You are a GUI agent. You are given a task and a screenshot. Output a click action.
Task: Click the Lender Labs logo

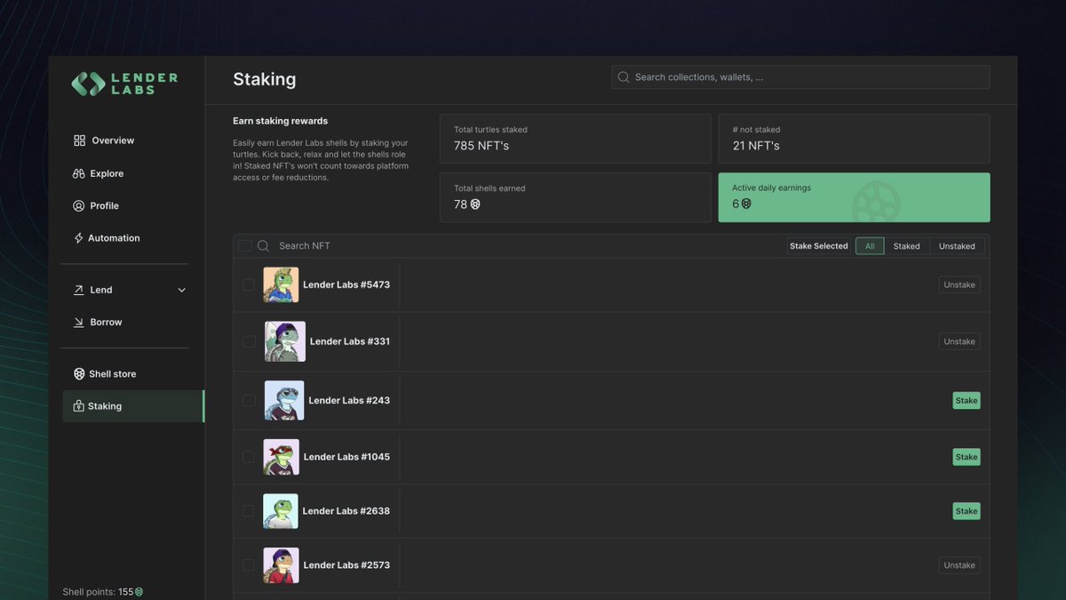point(124,84)
